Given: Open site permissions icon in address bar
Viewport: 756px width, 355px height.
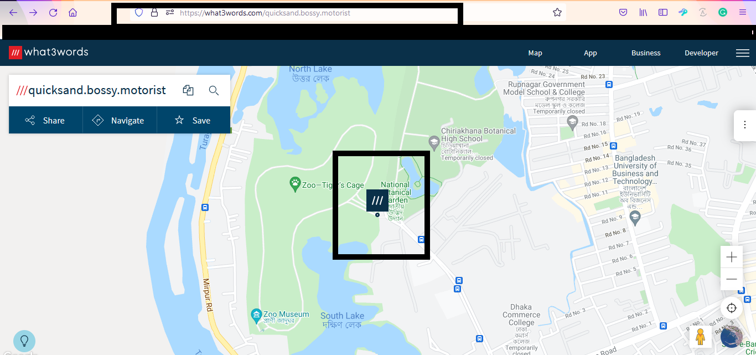Looking at the screenshot, I should (x=170, y=12).
